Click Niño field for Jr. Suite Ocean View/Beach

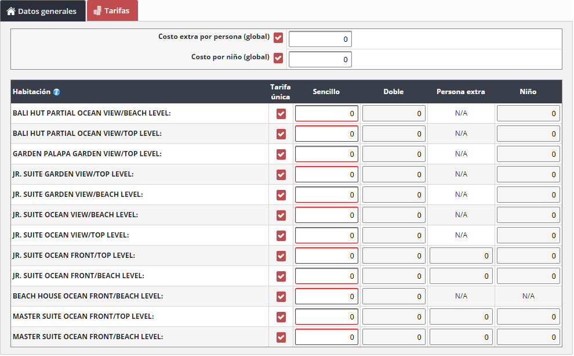coord(528,215)
